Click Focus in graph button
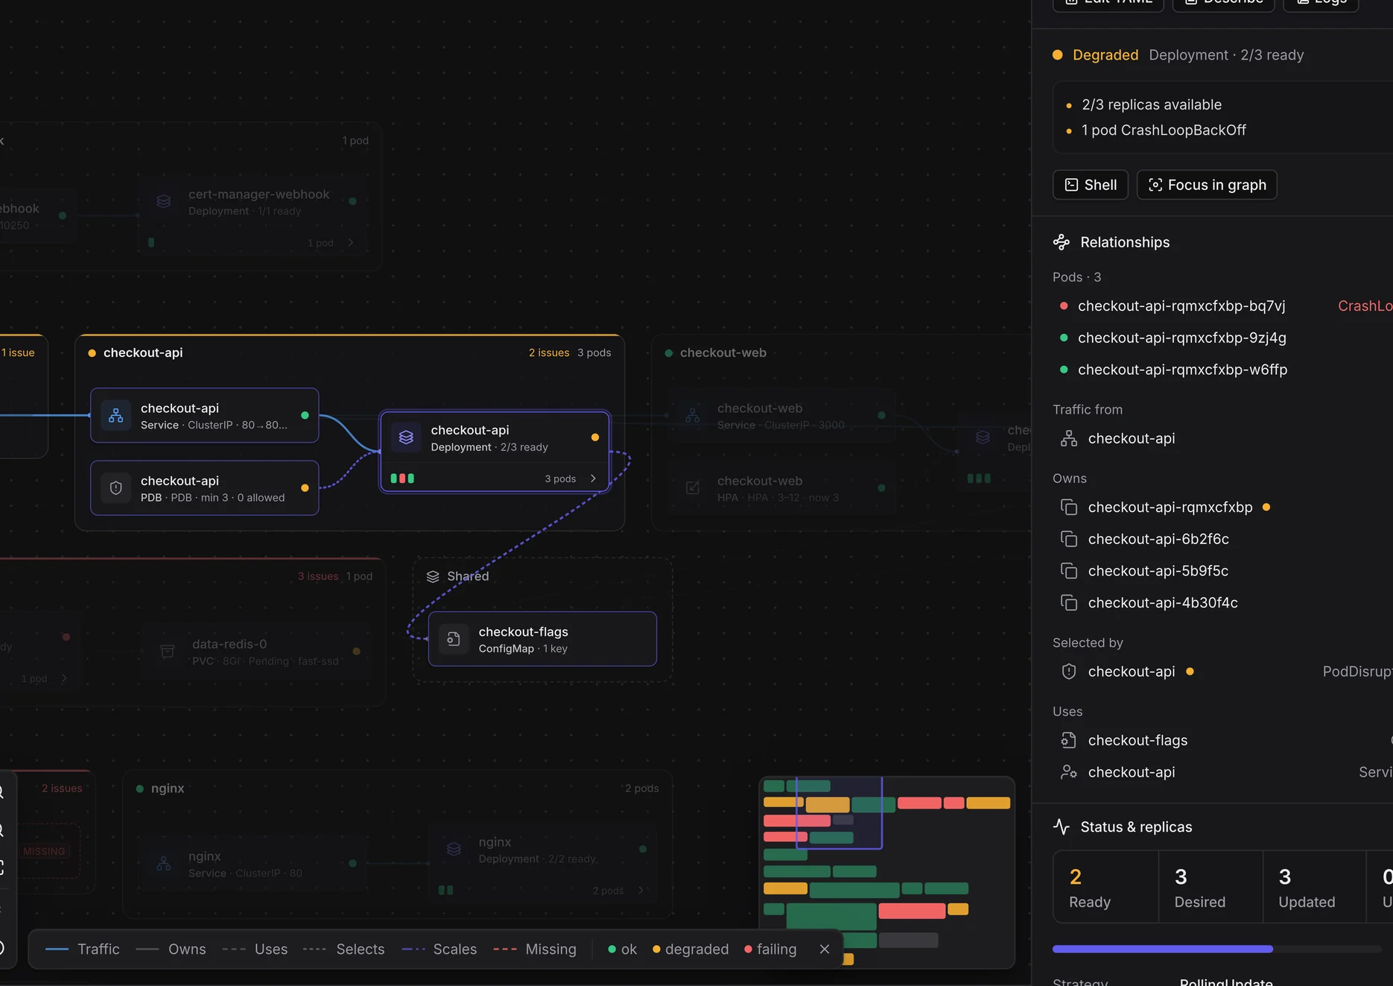 (x=1207, y=185)
